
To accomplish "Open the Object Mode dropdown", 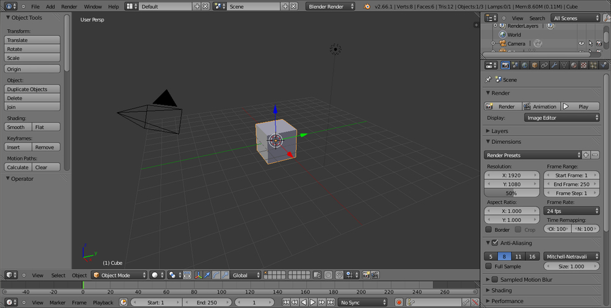I will (119, 275).
